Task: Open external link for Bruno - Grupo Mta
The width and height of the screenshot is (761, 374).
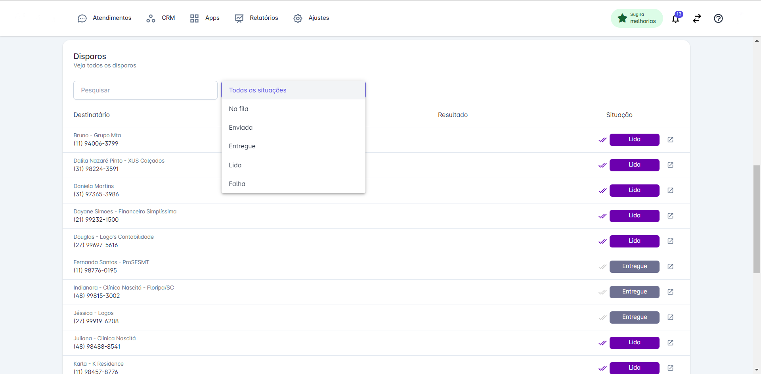Action: click(x=670, y=140)
